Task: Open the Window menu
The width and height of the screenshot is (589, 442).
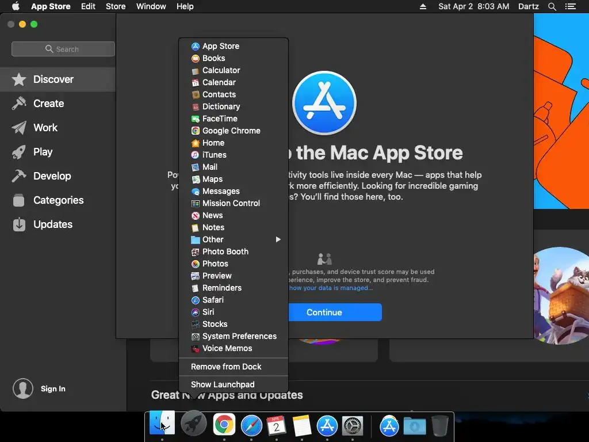Action: click(151, 6)
